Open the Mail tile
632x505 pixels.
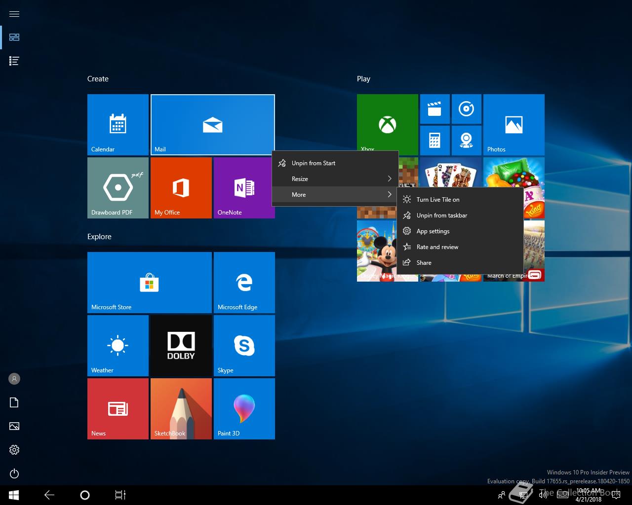pos(213,125)
